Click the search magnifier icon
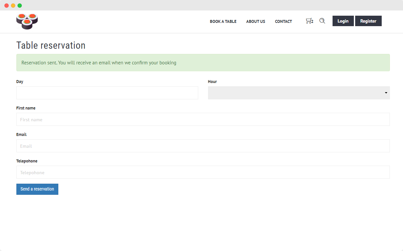This screenshot has height=251, width=403. point(322,21)
